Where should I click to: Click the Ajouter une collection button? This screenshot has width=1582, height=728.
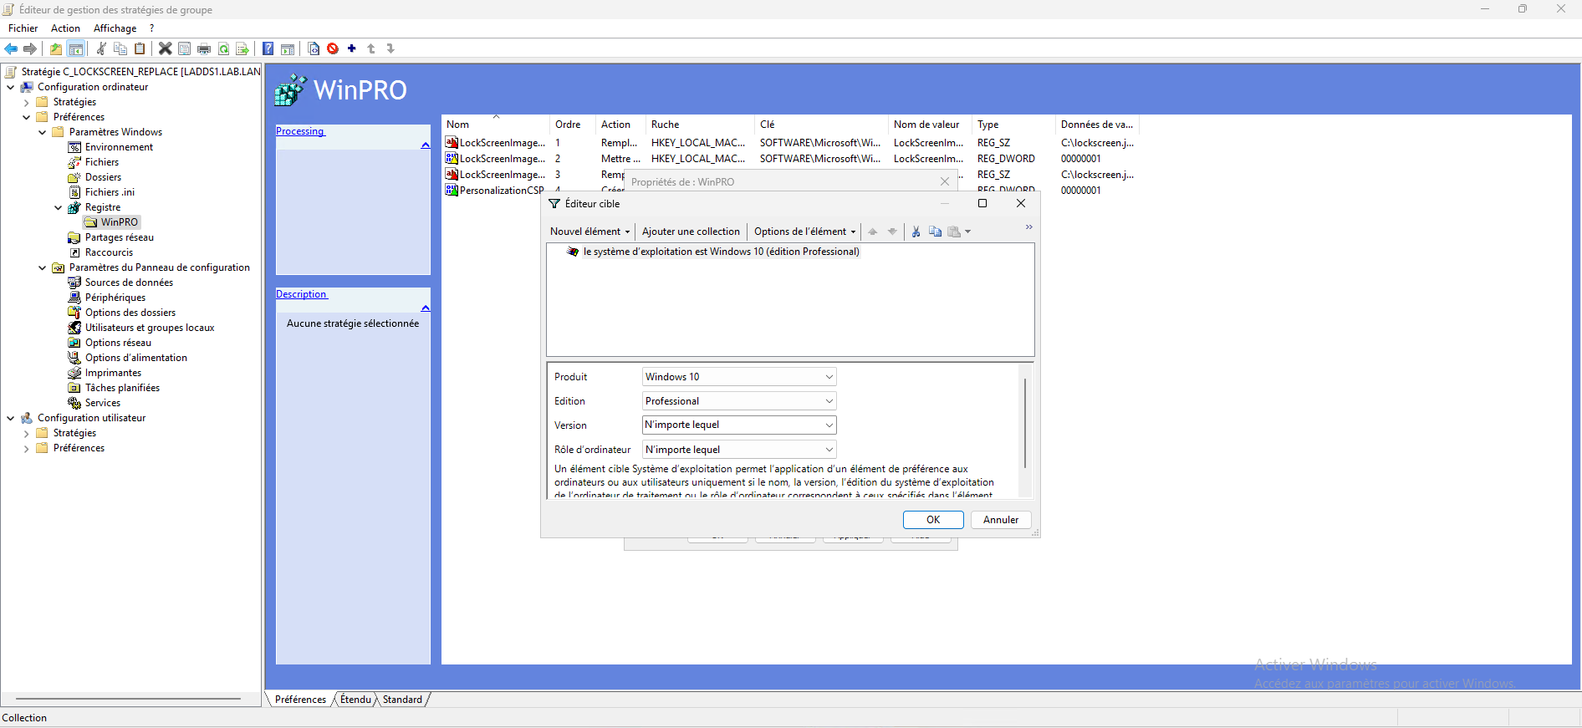(691, 232)
